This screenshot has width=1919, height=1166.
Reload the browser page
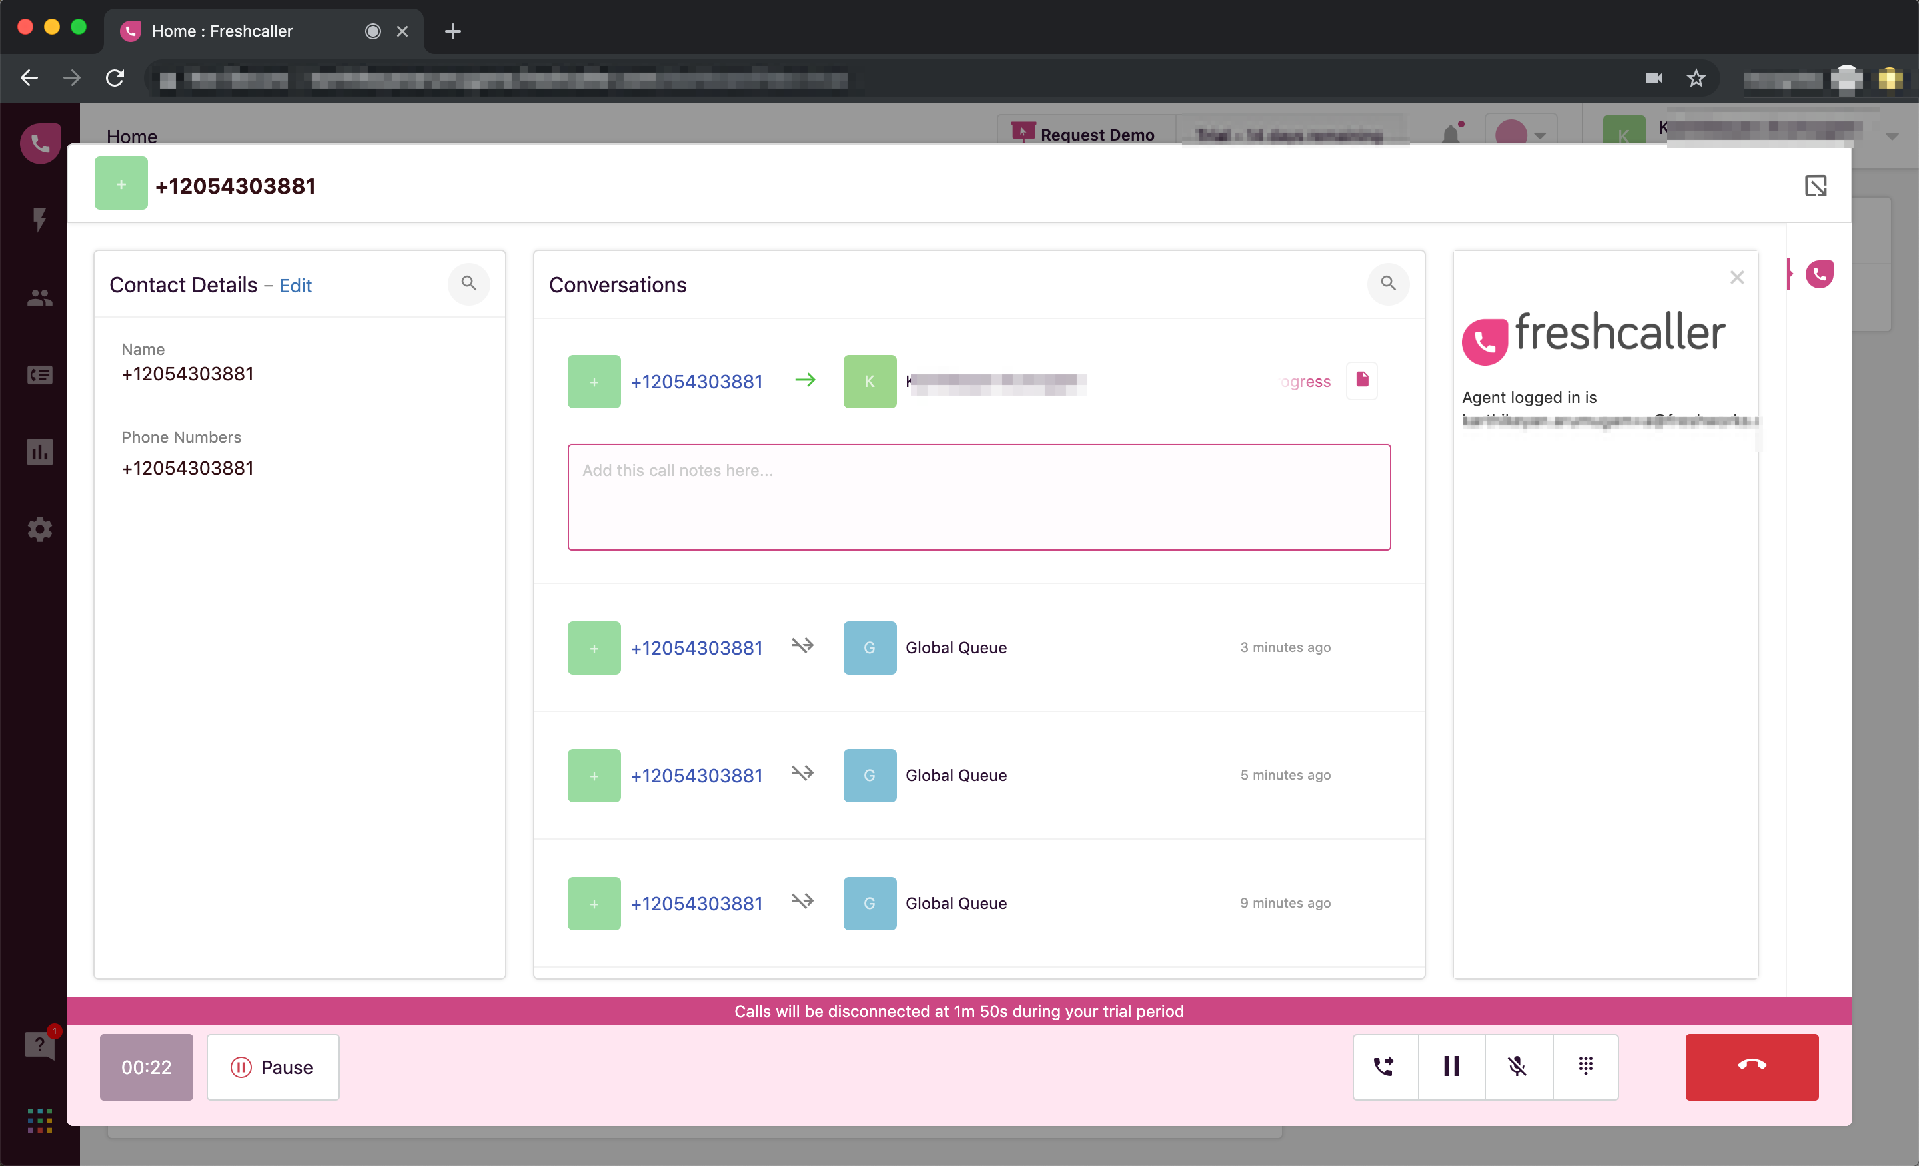pos(115,78)
